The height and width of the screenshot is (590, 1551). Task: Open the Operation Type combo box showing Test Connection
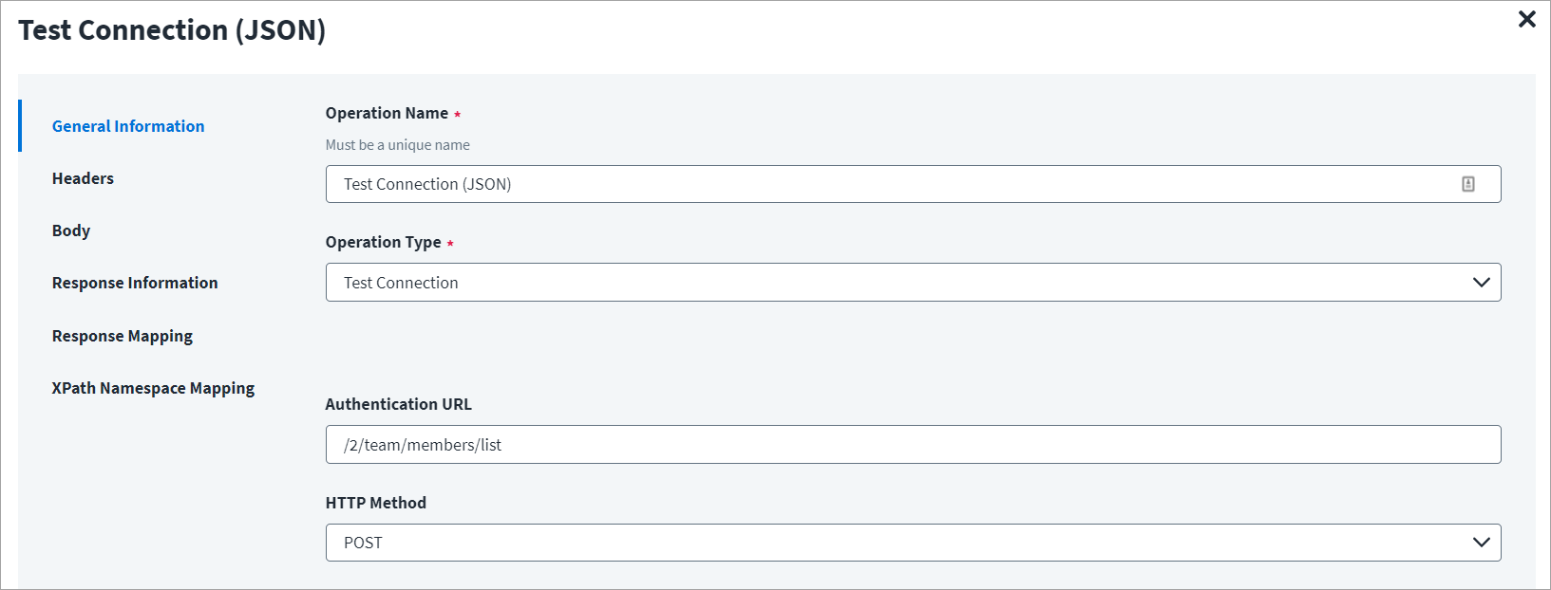tap(913, 283)
